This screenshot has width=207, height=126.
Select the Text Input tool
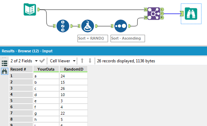[30, 10]
